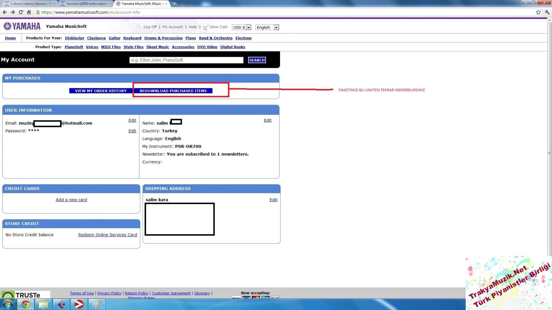552x310 pixels.
Task: Open a new browser tab
Action: pyautogui.click(x=174, y=4)
